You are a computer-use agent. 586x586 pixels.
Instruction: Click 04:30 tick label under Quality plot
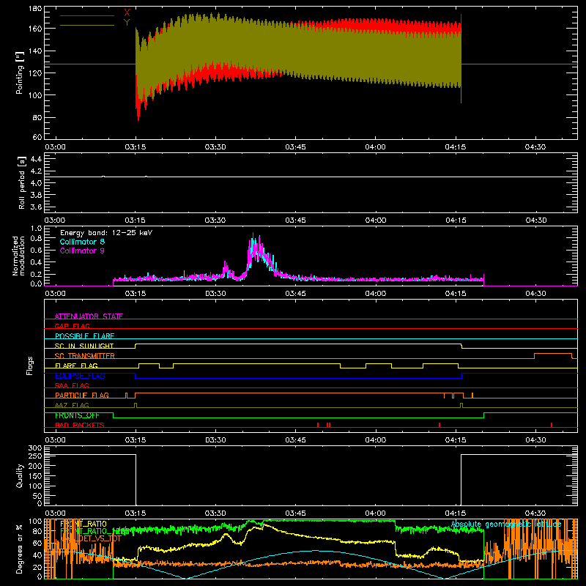click(535, 513)
